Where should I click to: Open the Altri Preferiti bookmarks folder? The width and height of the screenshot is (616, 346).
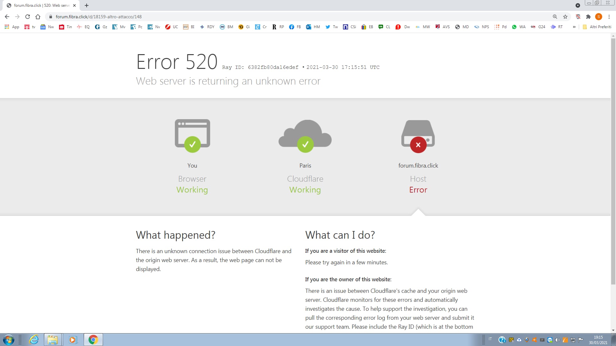coord(597,27)
